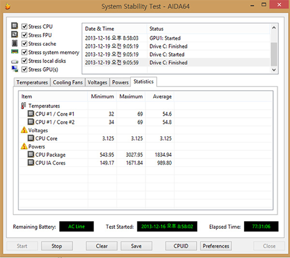
Task: Open Preferences
Action: coord(216,246)
